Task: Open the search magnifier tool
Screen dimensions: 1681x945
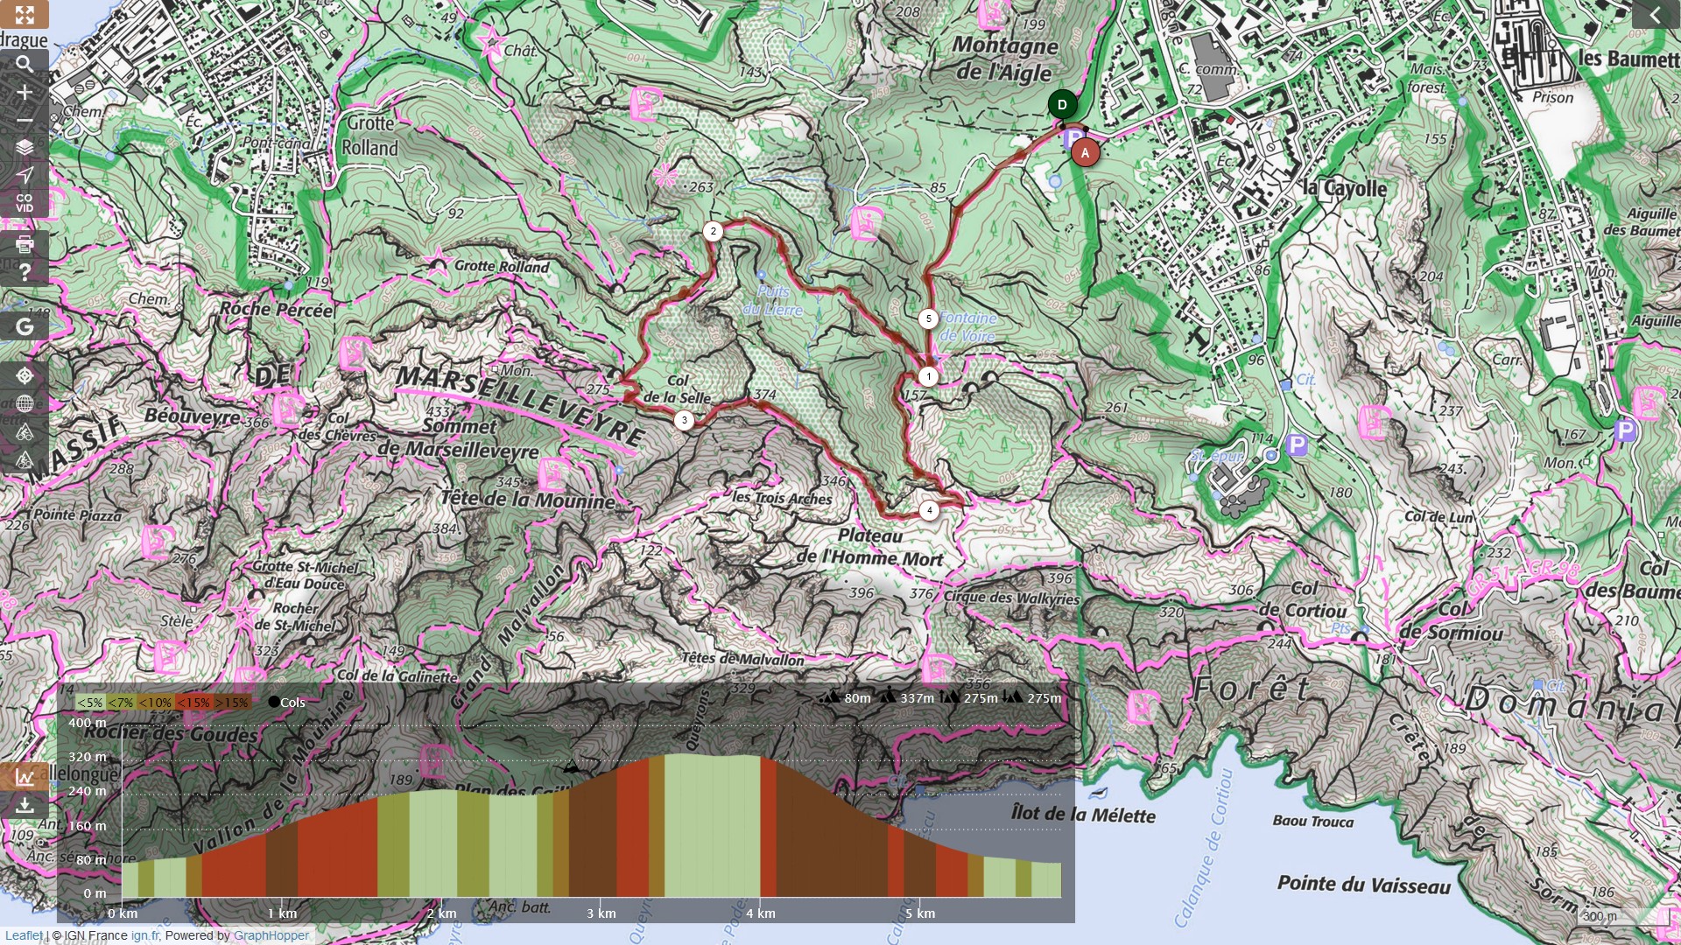Action: [x=25, y=65]
